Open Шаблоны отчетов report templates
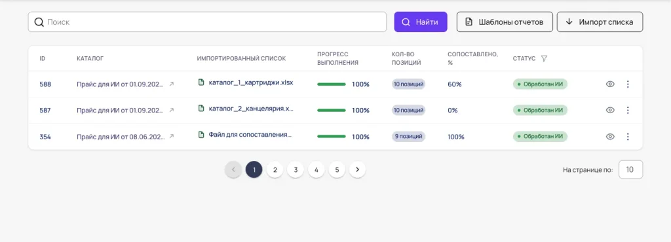 (505, 22)
